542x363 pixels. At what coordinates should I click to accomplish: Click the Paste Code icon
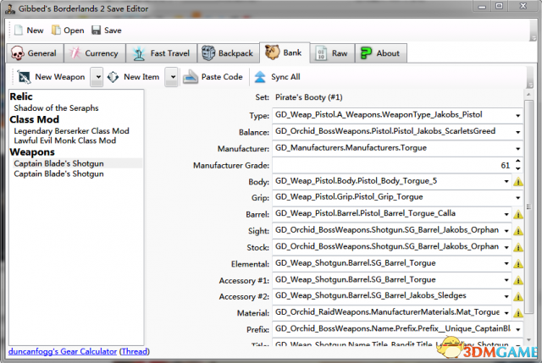(x=190, y=77)
